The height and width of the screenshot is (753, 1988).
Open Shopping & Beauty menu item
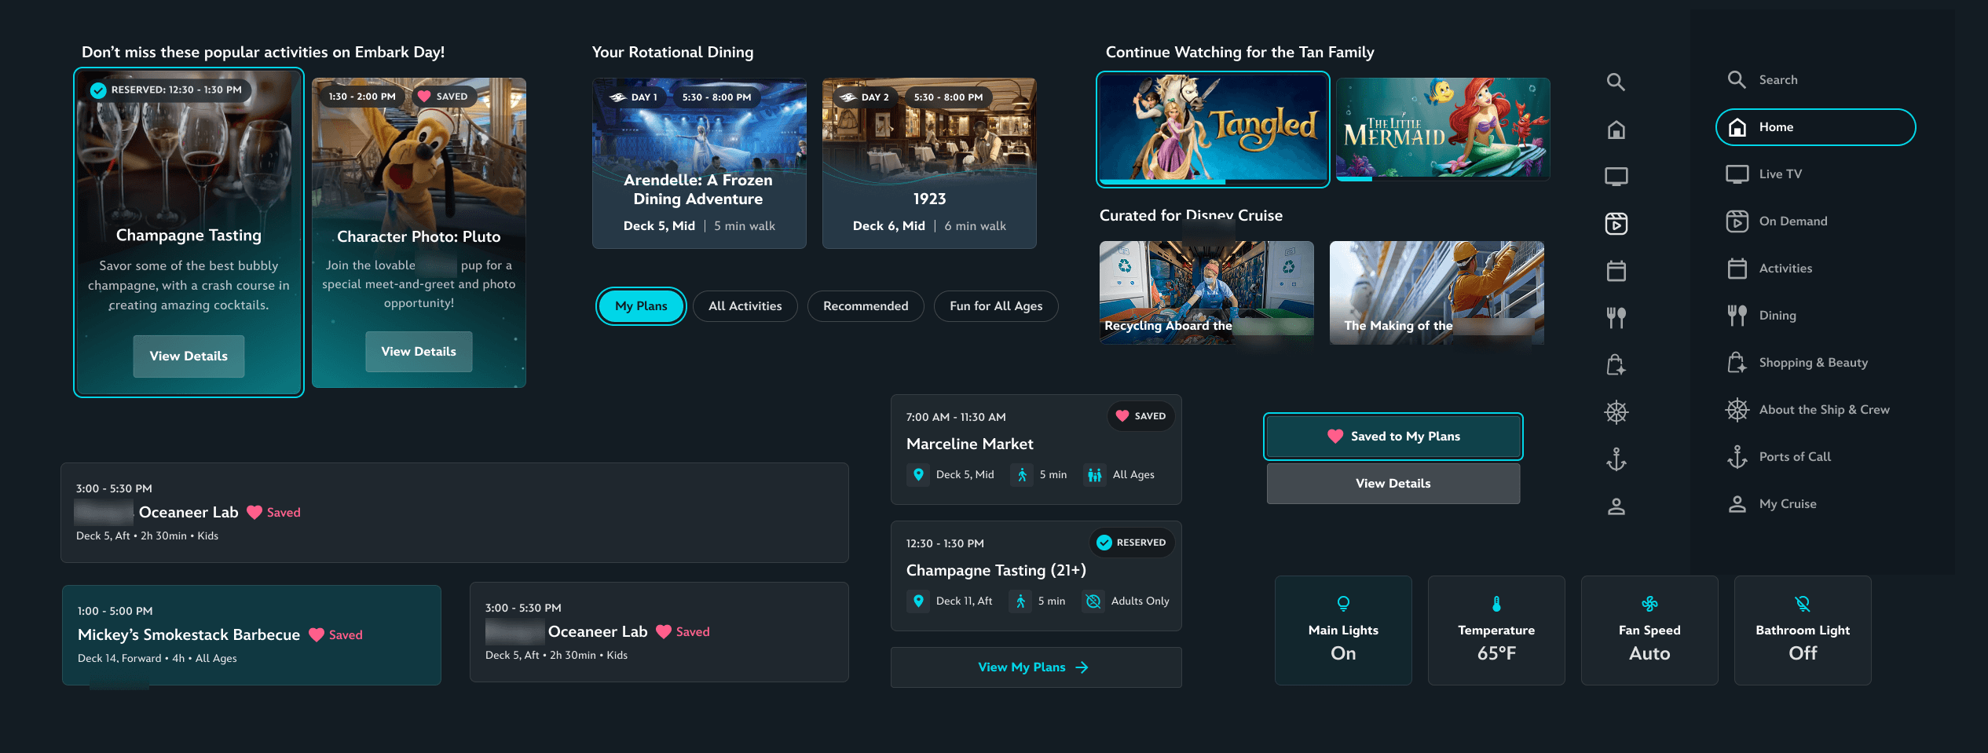[x=1815, y=363]
